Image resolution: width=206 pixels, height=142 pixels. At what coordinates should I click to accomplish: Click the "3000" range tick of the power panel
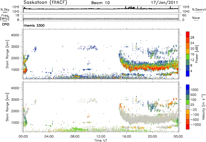click(15, 47)
